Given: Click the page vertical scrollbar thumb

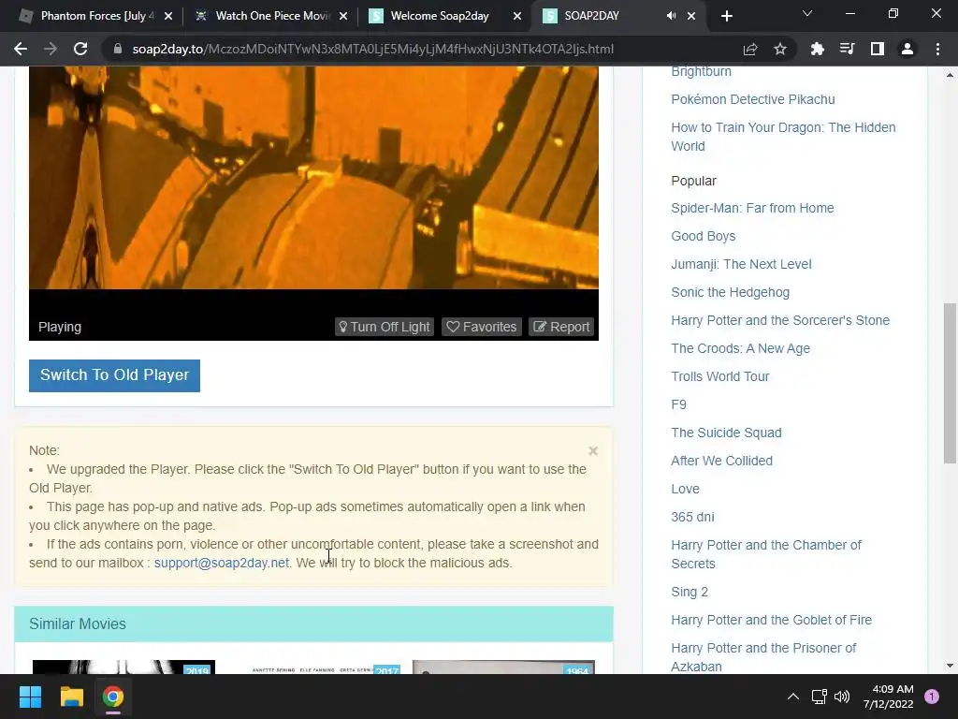Looking at the screenshot, I should (950, 383).
